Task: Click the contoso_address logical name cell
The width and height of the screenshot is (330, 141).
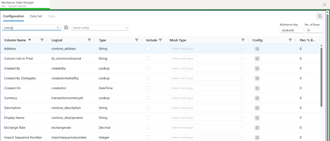Action: (x=63, y=48)
